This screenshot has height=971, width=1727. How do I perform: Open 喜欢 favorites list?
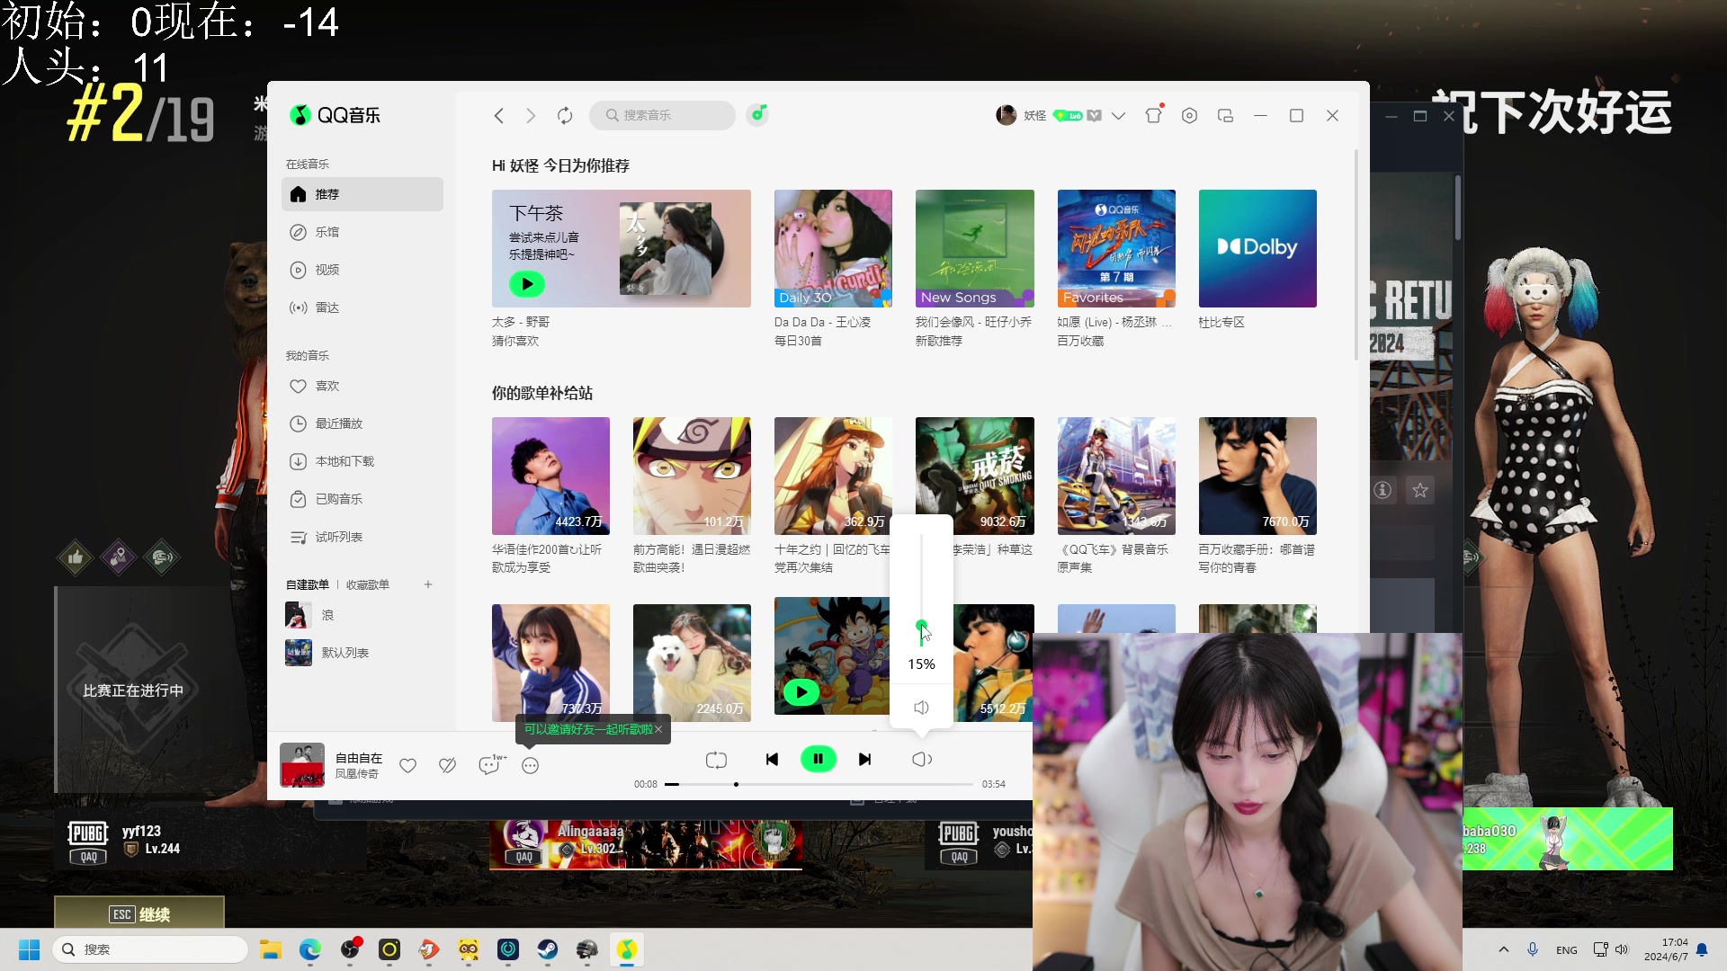tap(362, 386)
